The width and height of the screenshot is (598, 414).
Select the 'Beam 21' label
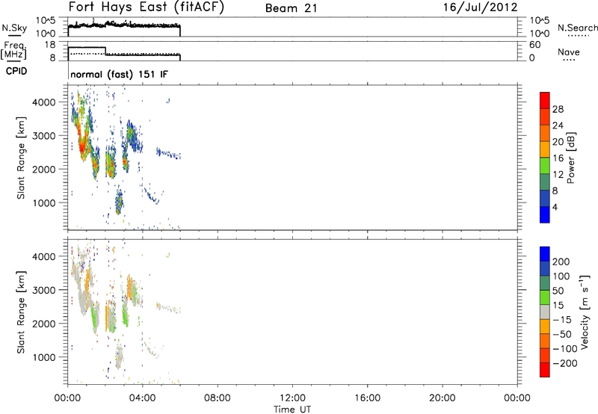[x=292, y=8]
